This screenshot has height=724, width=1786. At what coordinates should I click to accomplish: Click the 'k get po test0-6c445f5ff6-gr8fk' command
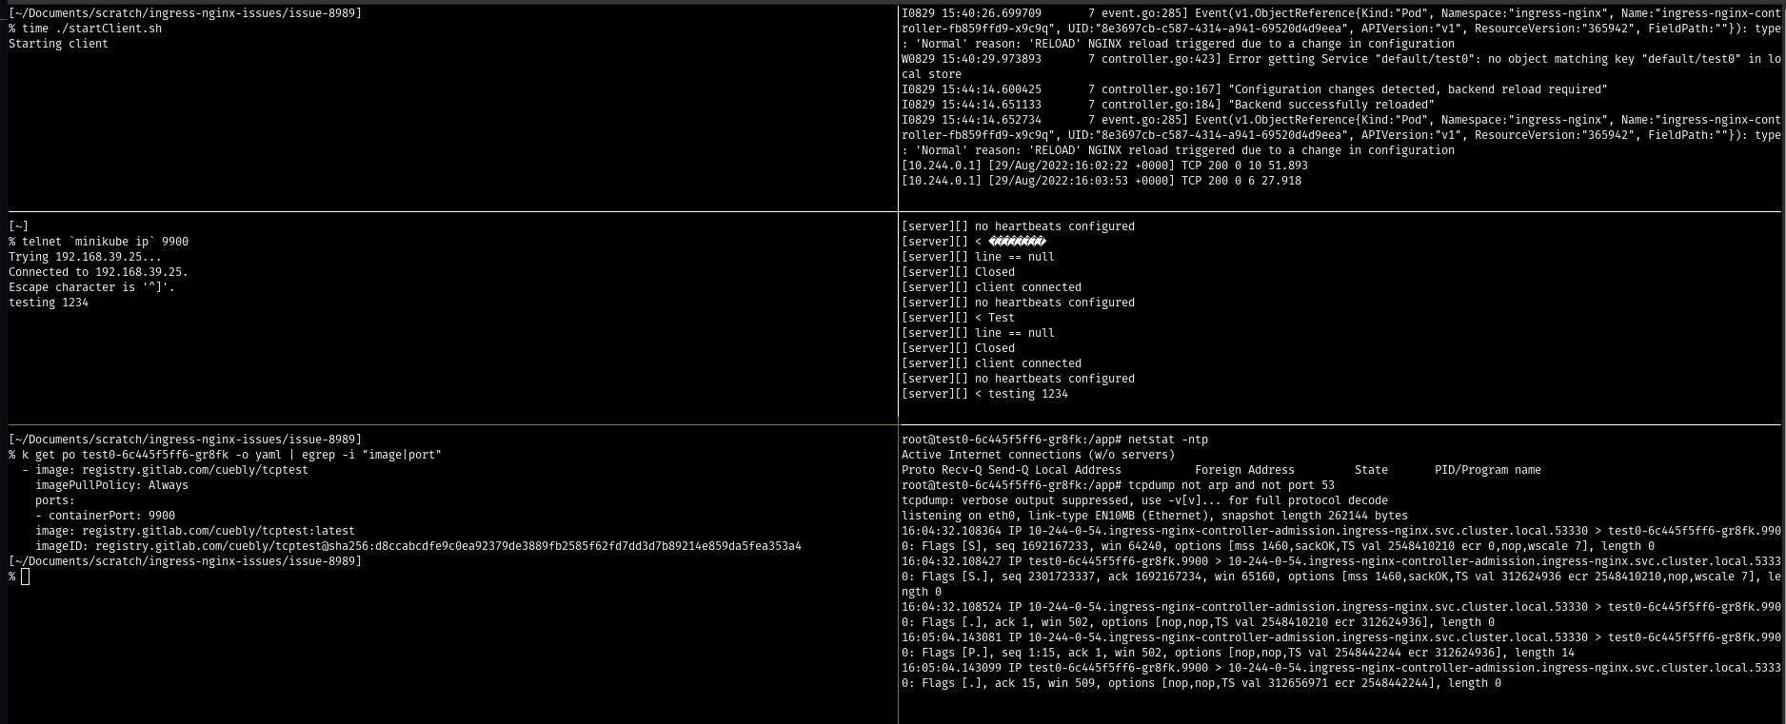coord(225,455)
